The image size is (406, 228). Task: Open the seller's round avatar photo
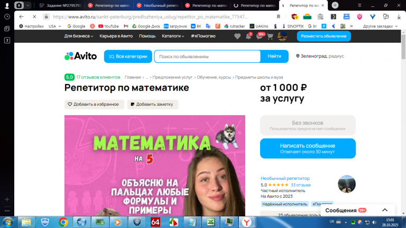point(346,184)
